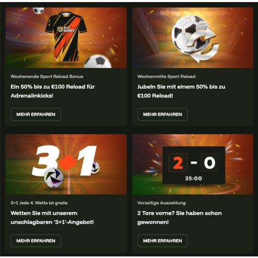The width and height of the screenshot is (258, 258).
Task: Click the colorful ball beneath the 3
Action: [x=54, y=178]
